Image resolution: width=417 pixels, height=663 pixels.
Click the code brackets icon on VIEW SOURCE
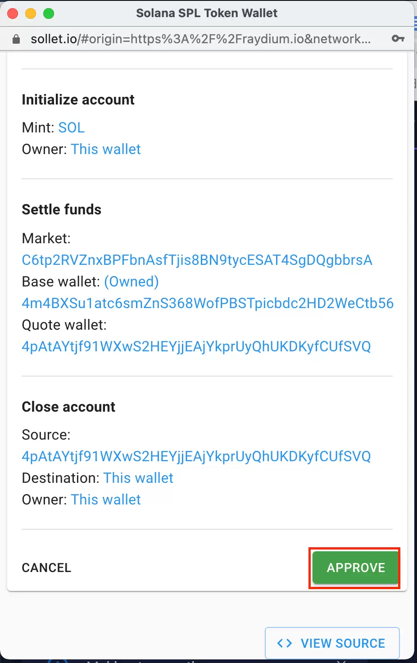coord(284,643)
